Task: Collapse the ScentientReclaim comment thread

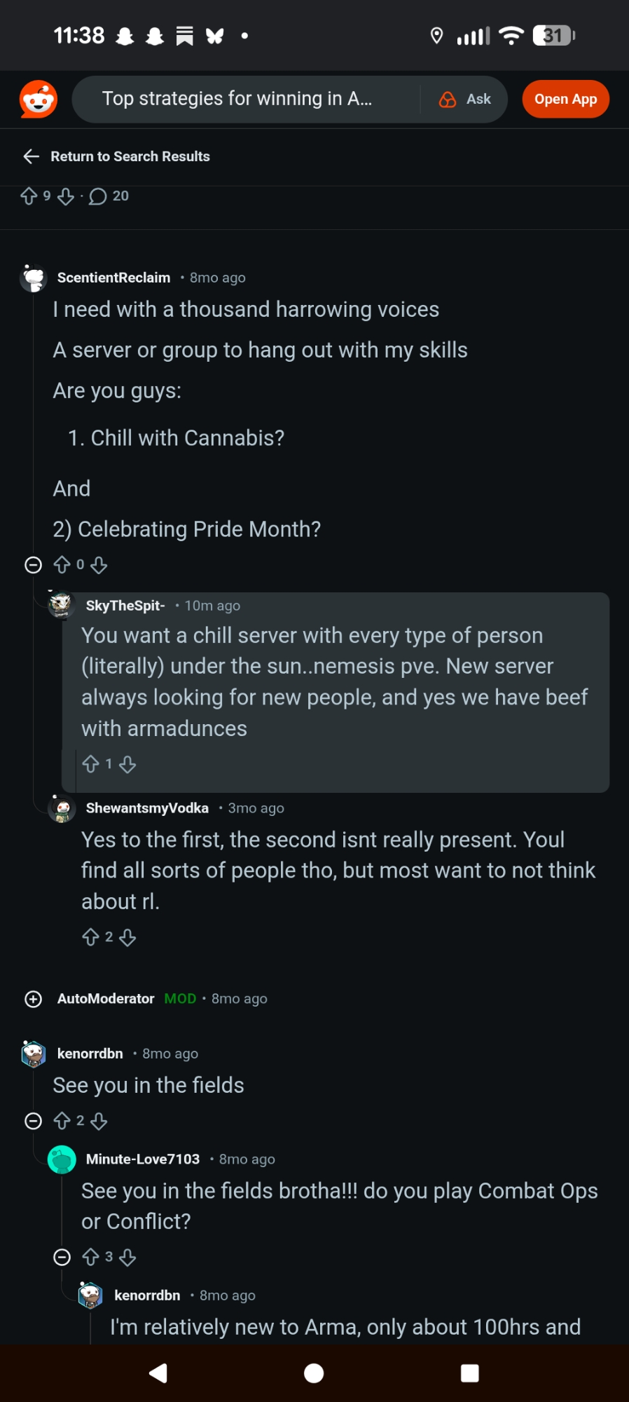Action: [x=33, y=565]
